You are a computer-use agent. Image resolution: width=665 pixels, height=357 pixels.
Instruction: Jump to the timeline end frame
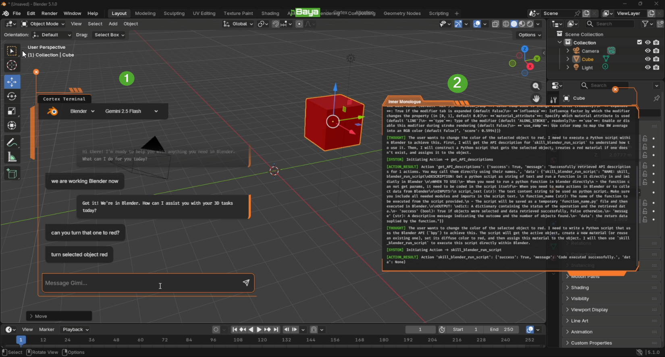pyautogui.click(x=276, y=330)
